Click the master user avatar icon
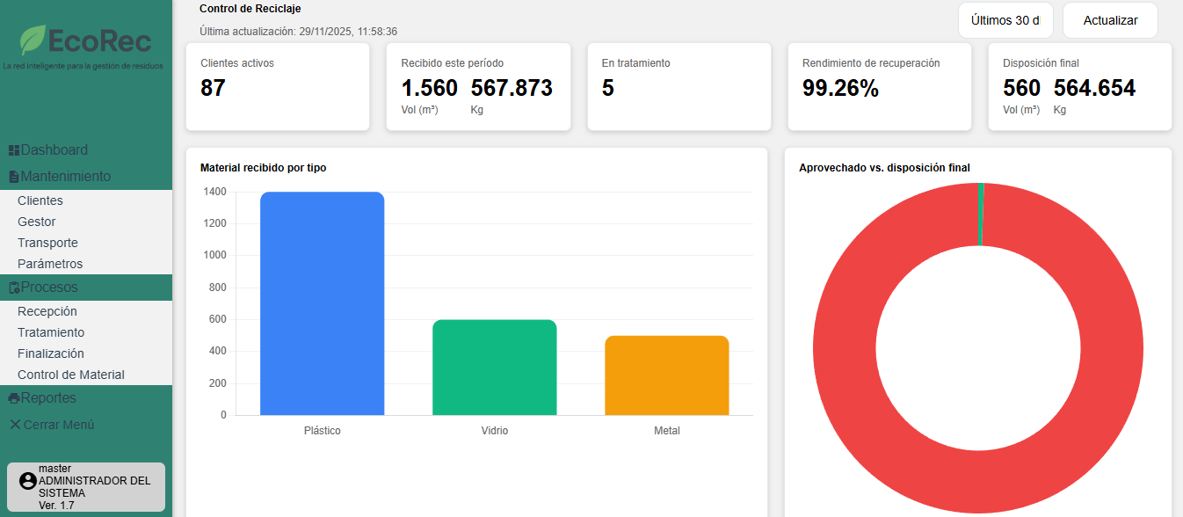The image size is (1183, 517). click(28, 481)
